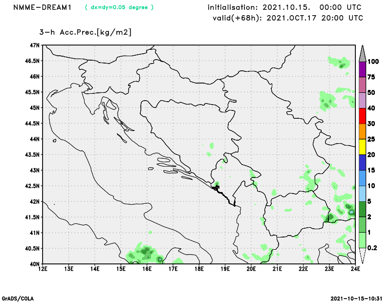Image resolution: width=391 pixels, height=302 pixels.
Task: Click the light green 0.2–1 legend swatch
Action: 362,240
